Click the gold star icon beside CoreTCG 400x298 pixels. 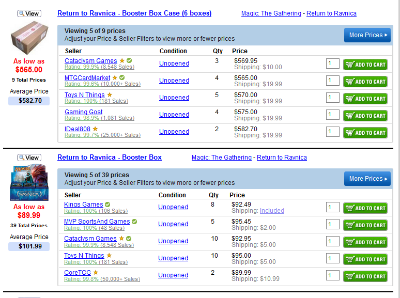(x=96, y=273)
